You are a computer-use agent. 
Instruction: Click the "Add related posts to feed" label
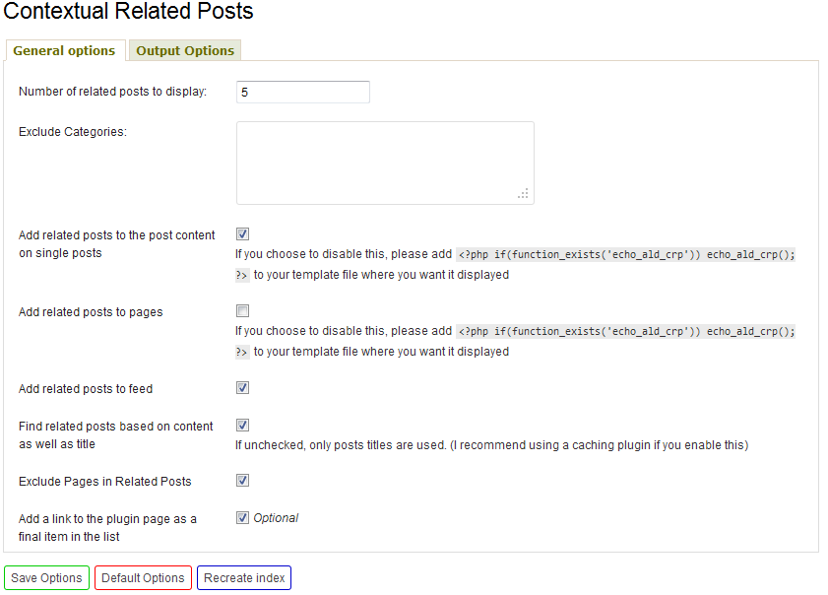click(86, 389)
